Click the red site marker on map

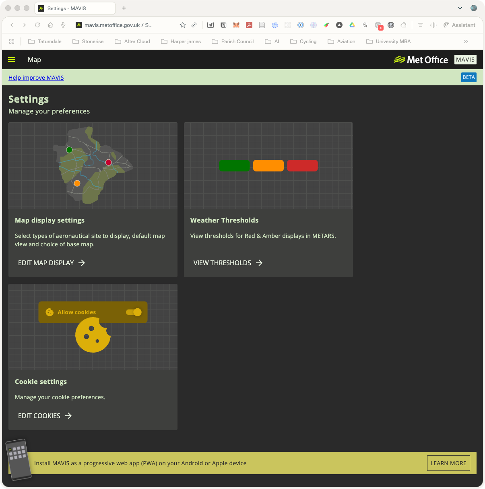tap(108, 162)
